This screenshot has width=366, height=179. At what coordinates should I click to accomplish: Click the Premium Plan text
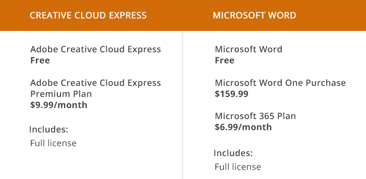[61, 94]
